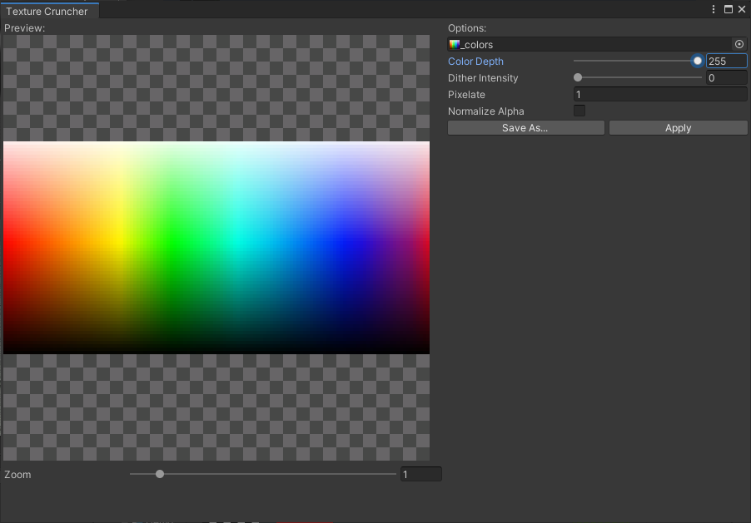
Task: Open the window kebab options menu
Action: [x=714, y=10]
